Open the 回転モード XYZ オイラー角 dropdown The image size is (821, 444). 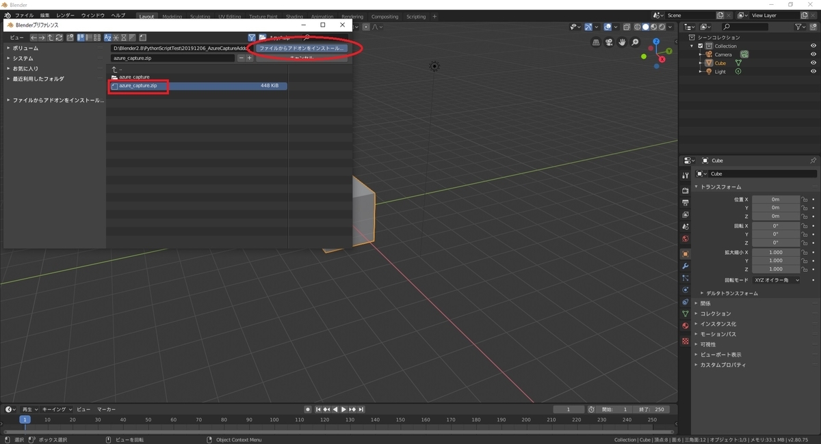coord(777,280)
